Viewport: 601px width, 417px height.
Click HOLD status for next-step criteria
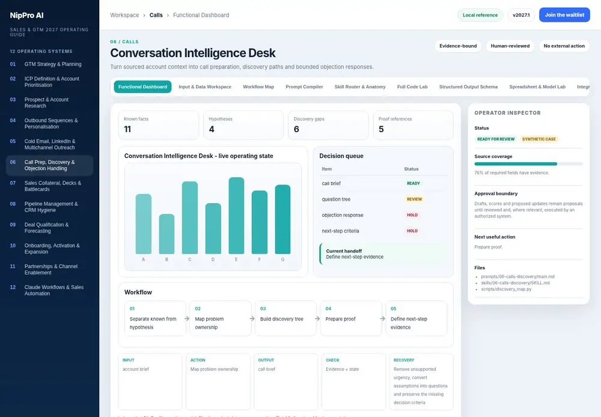[x=412, y=231]
